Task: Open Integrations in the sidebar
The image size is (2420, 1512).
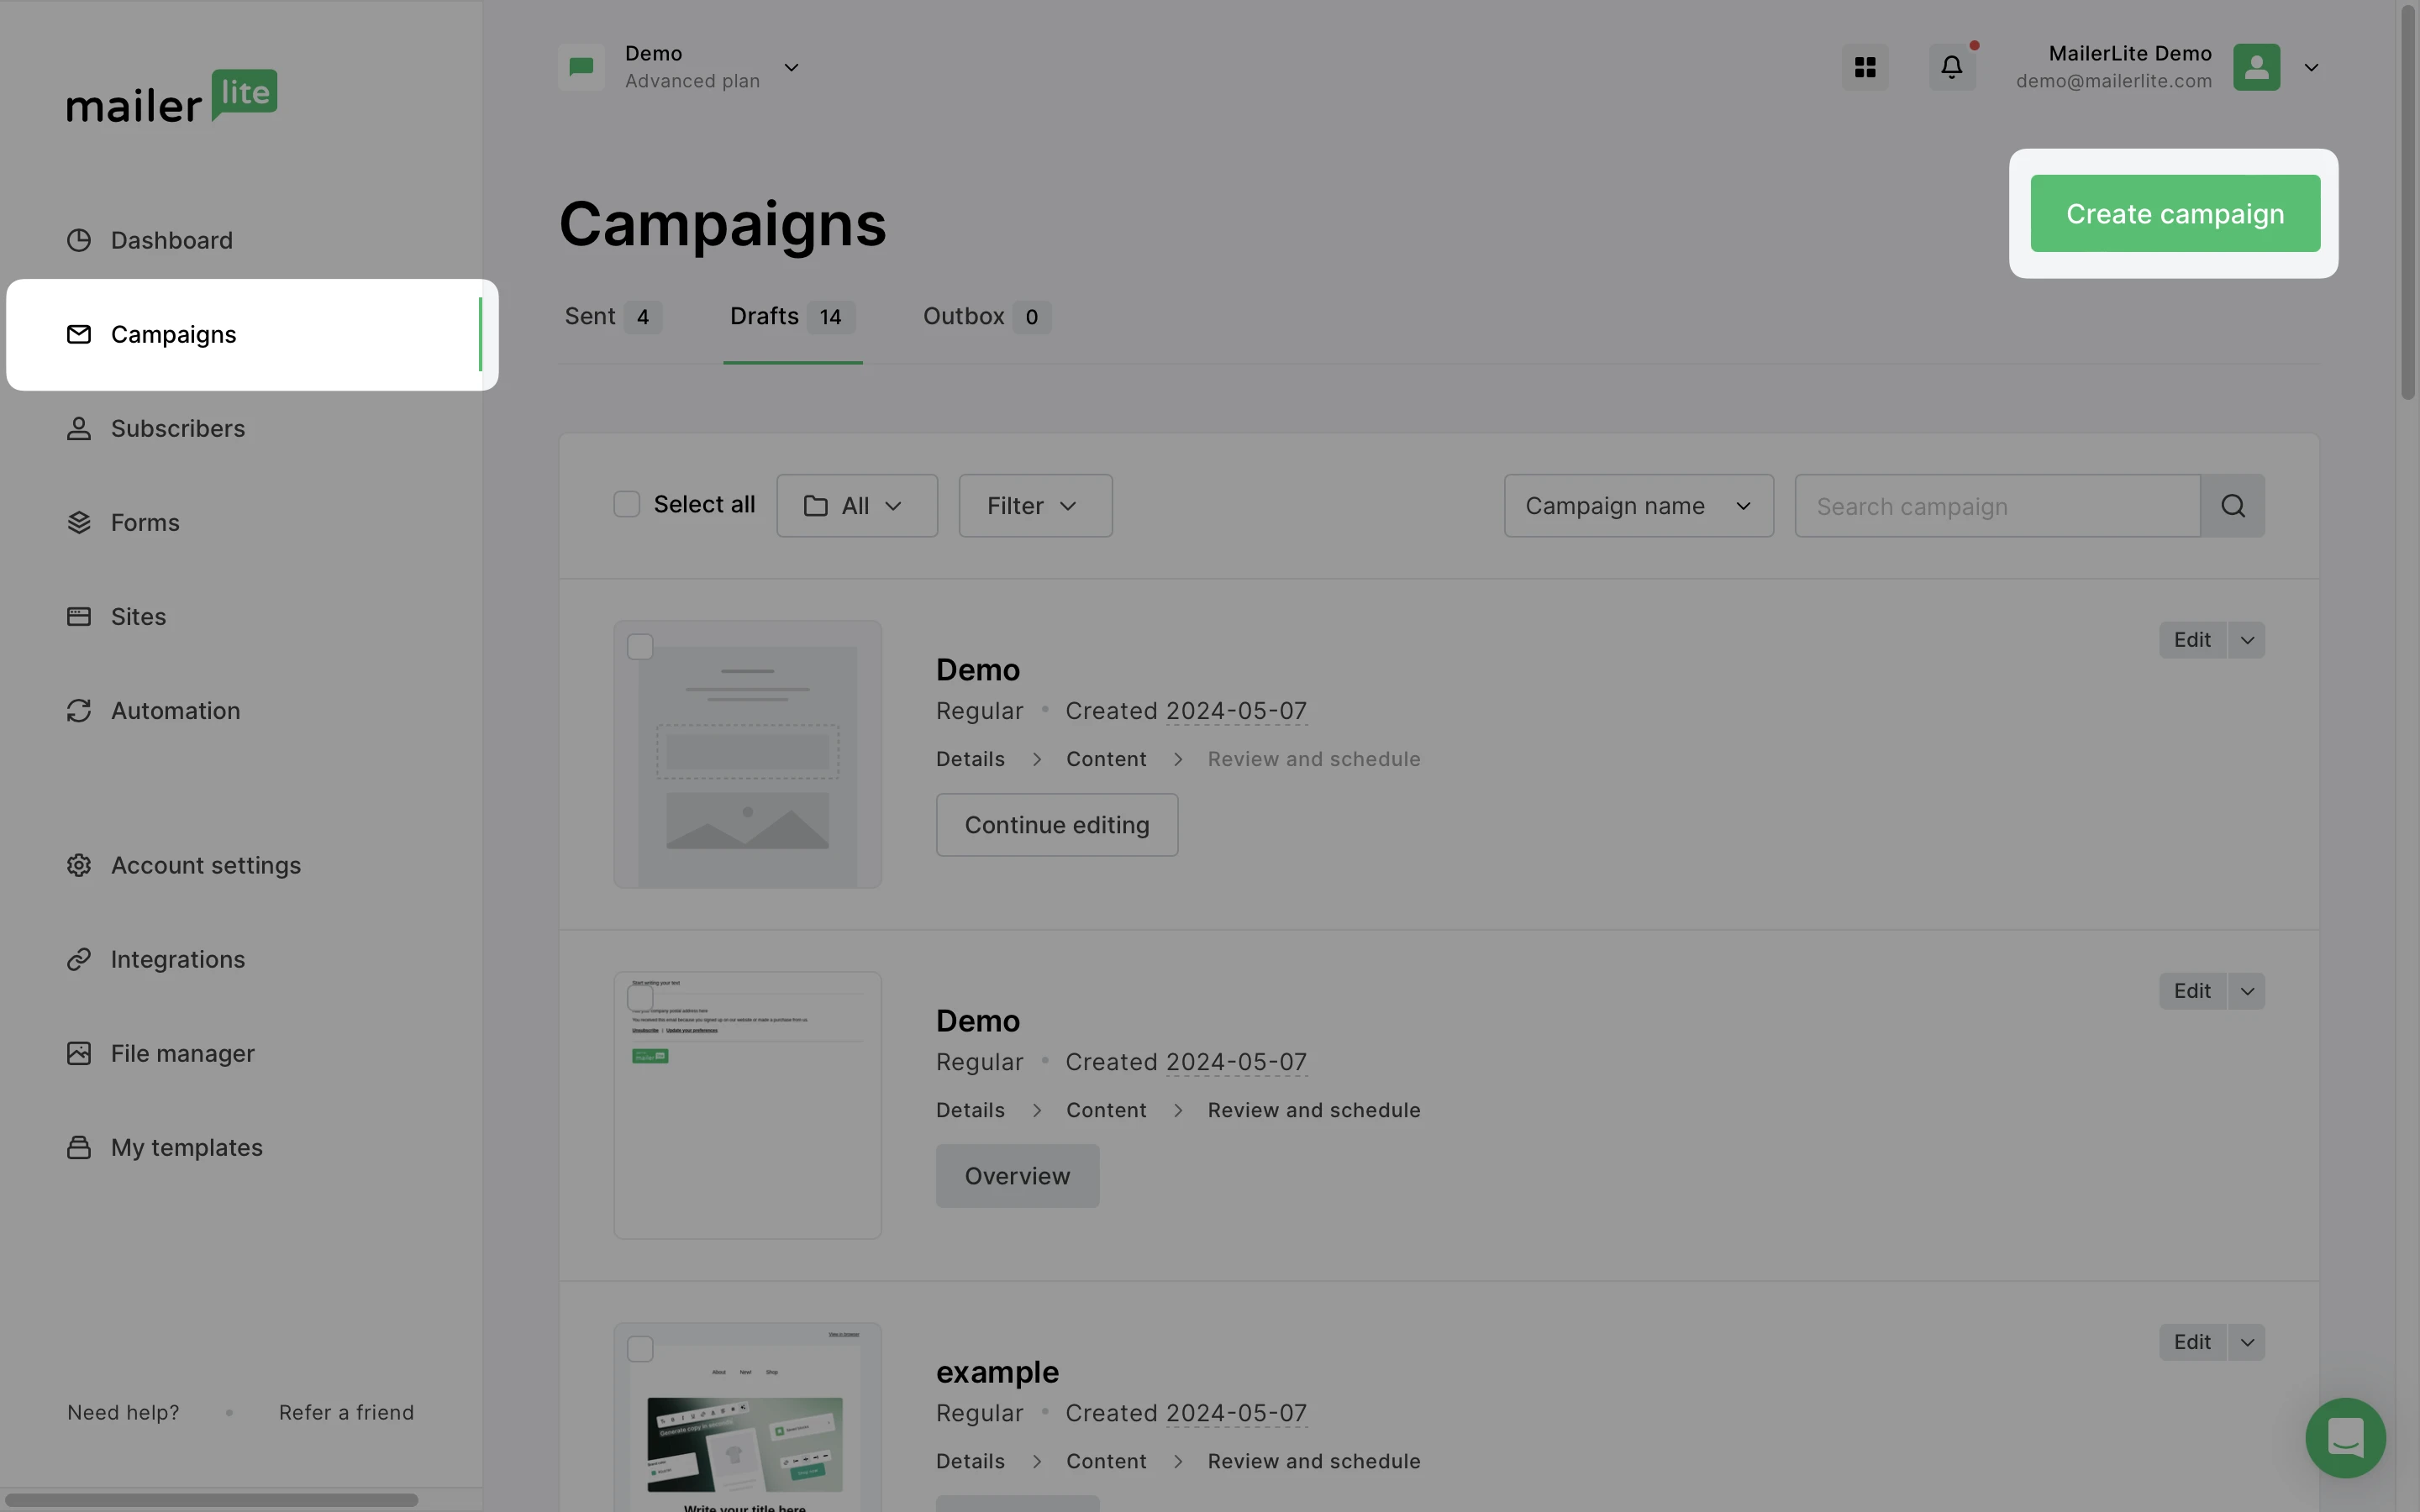Action: [177, 960]
